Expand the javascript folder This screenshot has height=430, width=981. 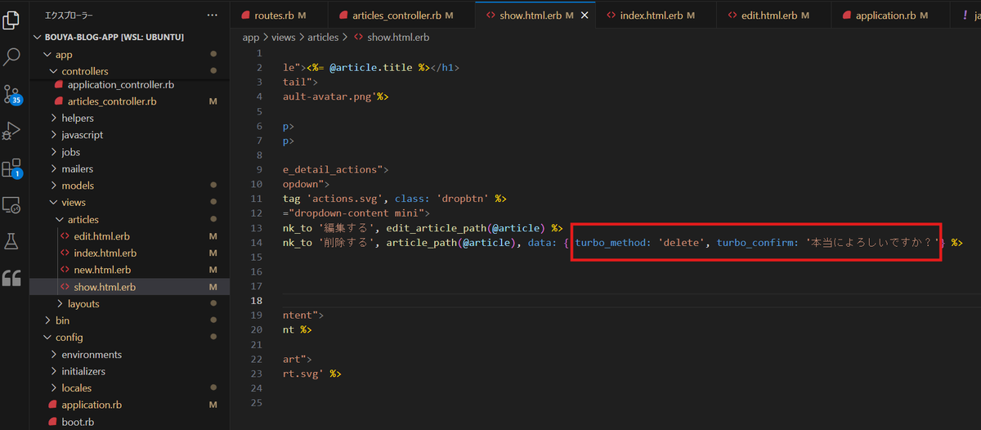coord(54,135)
